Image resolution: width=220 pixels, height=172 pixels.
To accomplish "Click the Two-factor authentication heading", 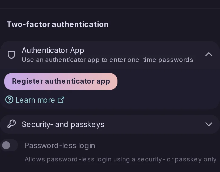I will 58,24.
